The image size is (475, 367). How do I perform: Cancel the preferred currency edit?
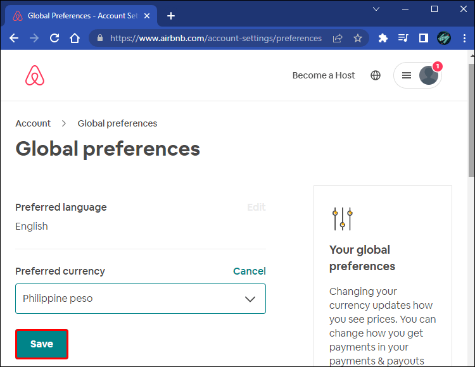pos(249,271)
